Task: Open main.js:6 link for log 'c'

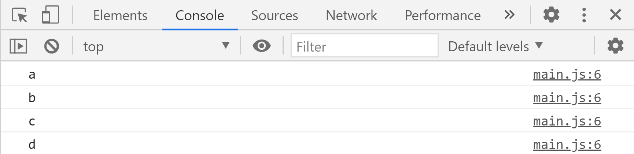Action: 567,121
